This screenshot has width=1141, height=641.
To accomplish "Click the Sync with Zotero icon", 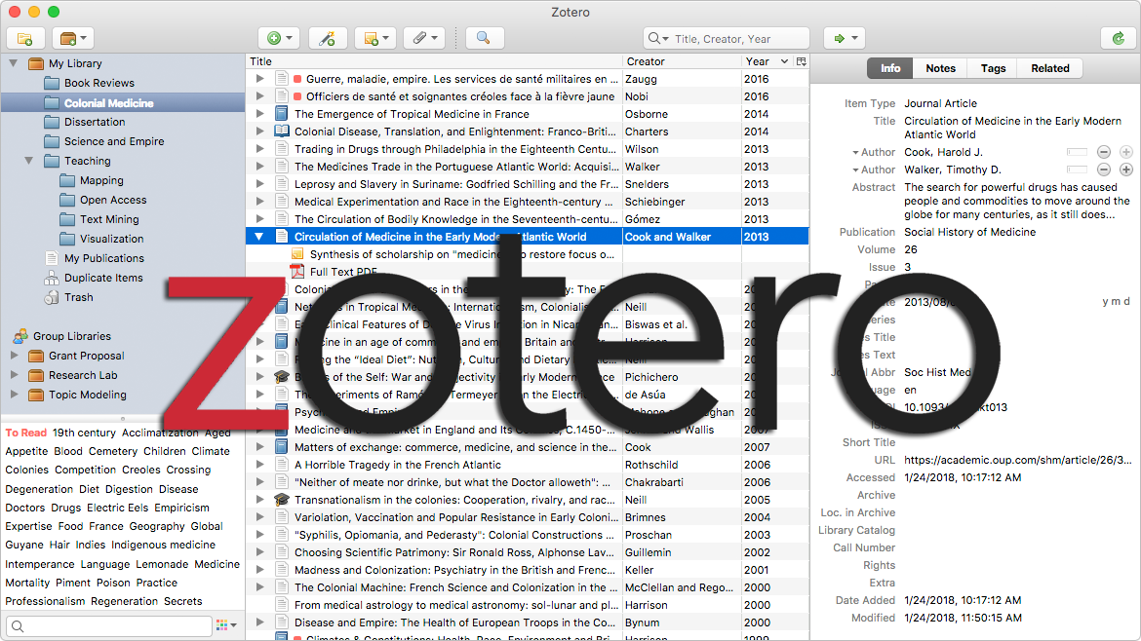I will [x=1119, y=39].
